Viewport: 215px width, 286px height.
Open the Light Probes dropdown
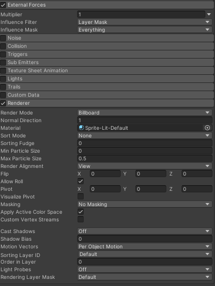[145, 269]
